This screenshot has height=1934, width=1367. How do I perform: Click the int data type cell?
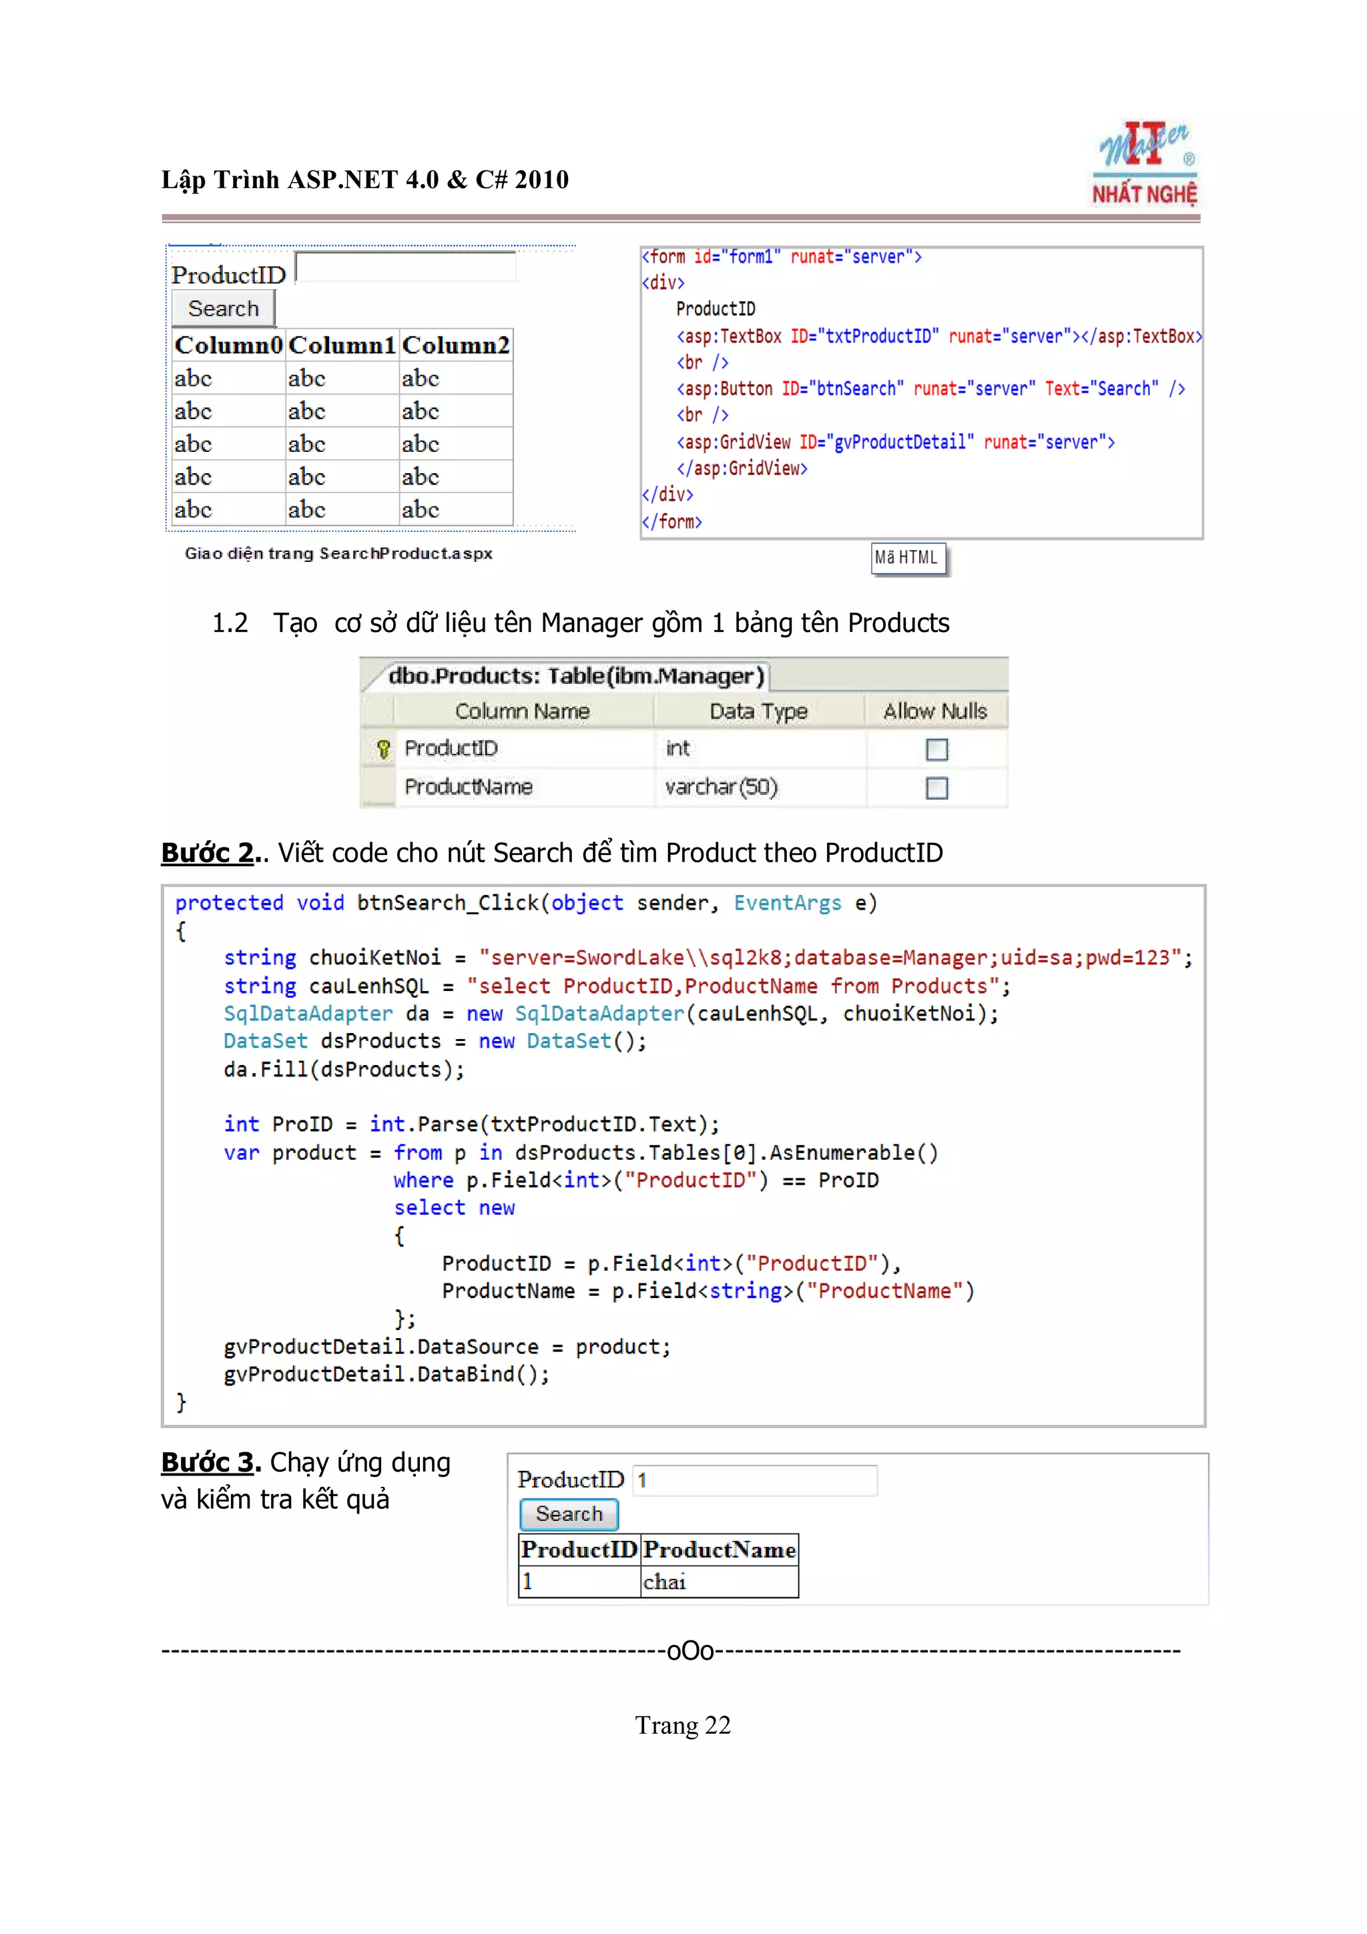point(678,748)
